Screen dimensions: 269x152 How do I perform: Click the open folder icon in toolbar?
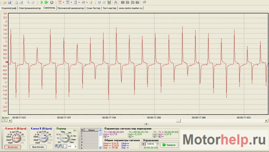click(x=4, y=2)
